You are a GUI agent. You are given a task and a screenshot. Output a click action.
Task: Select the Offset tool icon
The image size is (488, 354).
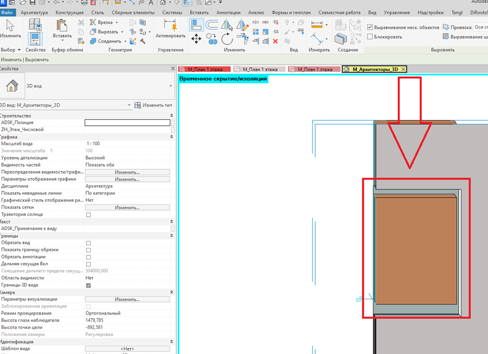pyautogui.click(x=211, y=25)
